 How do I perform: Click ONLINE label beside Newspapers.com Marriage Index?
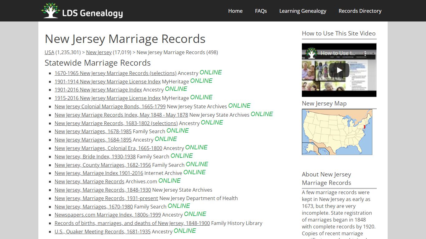195,214
